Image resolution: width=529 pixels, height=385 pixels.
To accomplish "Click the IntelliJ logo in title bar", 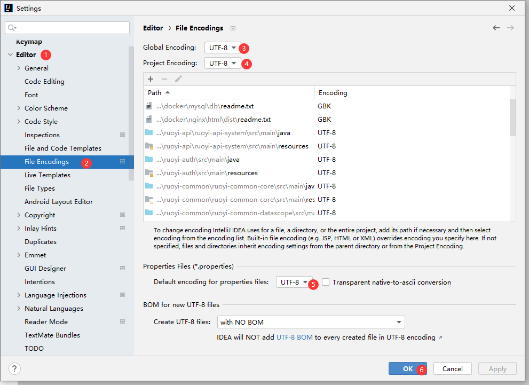I will pos(9,8).
